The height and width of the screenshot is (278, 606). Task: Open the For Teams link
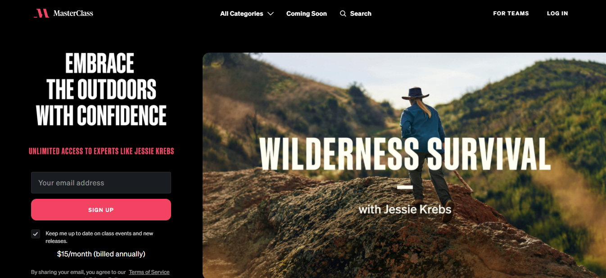(x=511, y=13)
